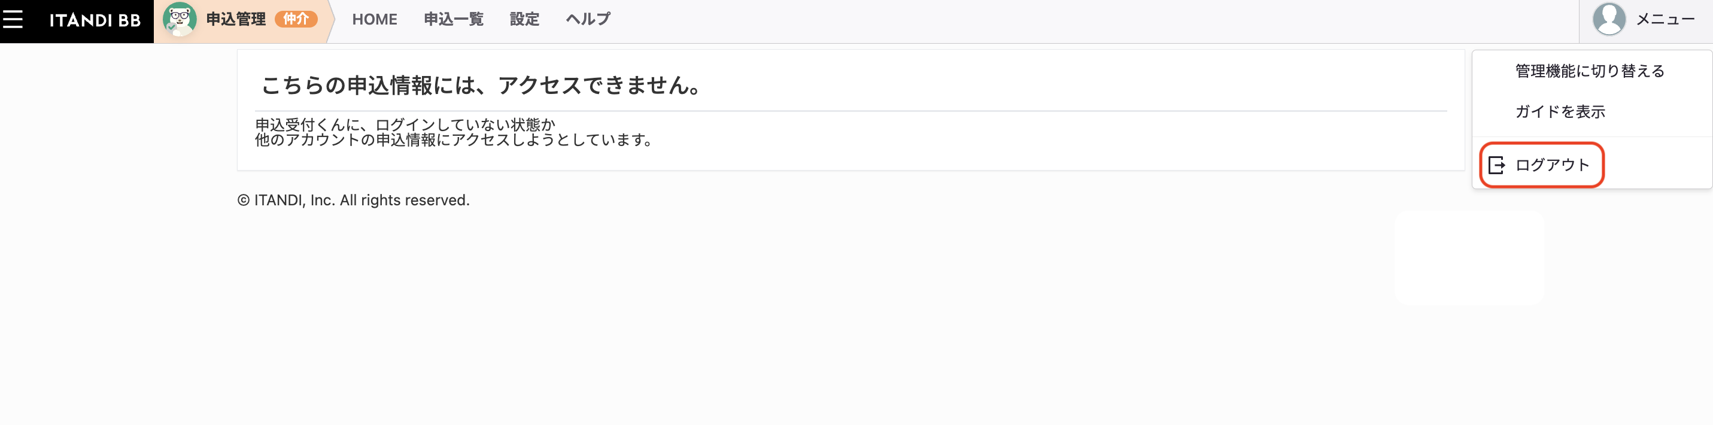1713x425 pixels.
Task: Go to HOME in navigation
Action: (x=375, y=19)
